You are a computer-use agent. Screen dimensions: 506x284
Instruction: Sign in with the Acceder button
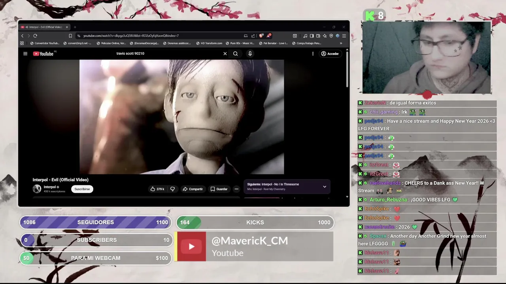[330, 54]
